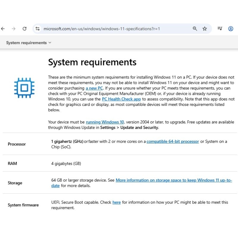238x238 pixels.
Task: Open the storage space information link
Action: 174,180
